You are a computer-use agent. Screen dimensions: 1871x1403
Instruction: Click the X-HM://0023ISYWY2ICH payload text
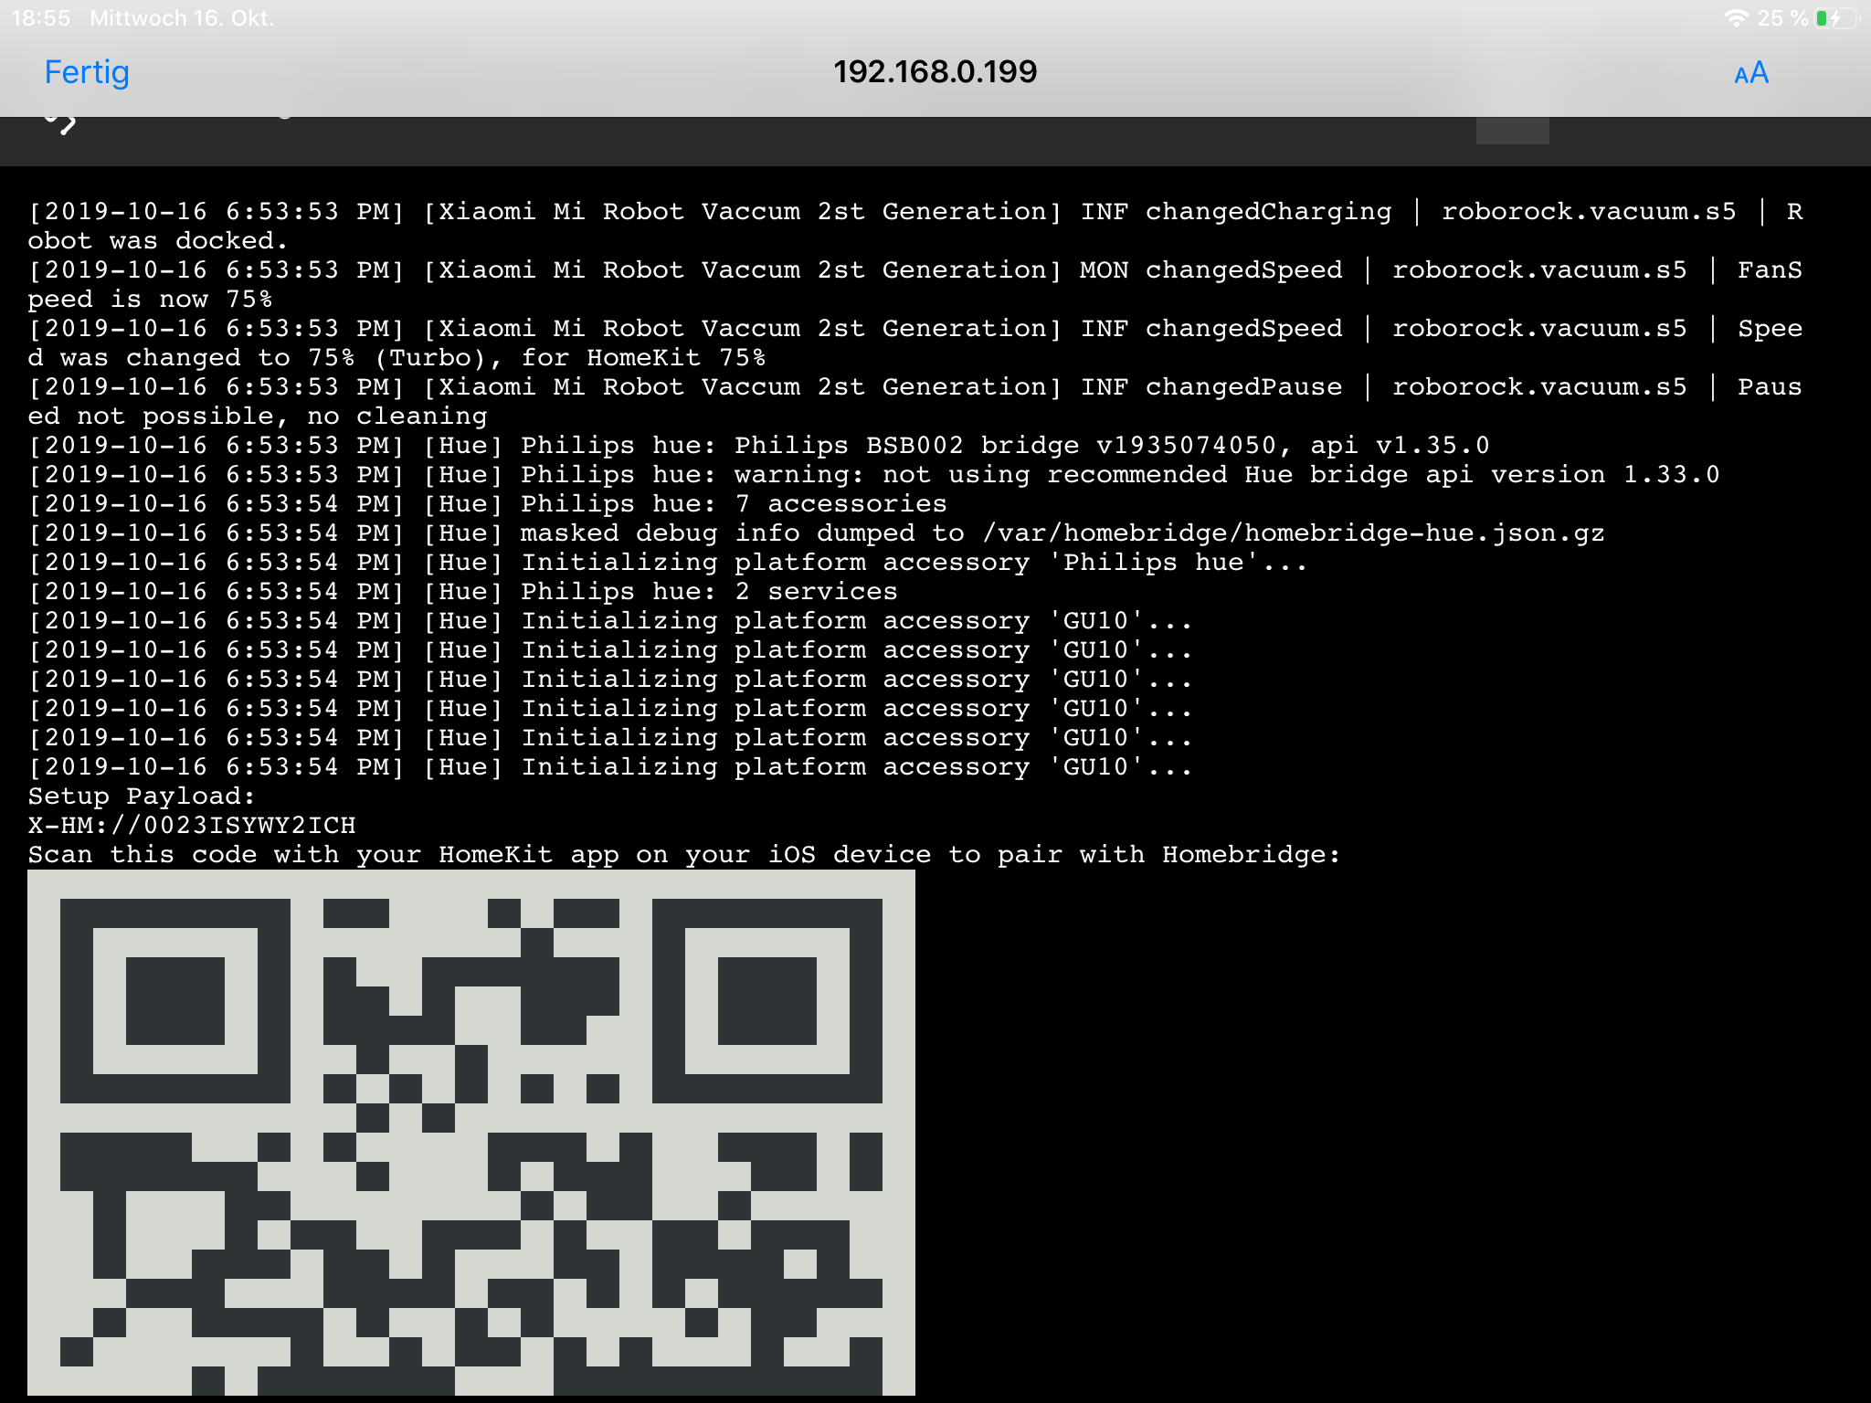click(192, 826)
